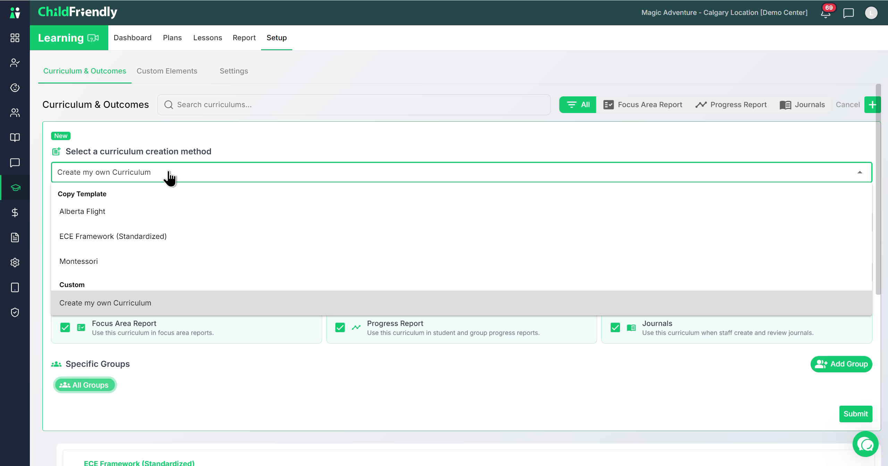Screen dimensions: 888x466
Task: Toggle the Progress Report checkbox
Action: (340, 328)
